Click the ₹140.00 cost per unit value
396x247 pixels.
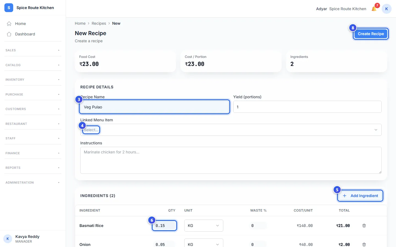[x=305, y=226]
